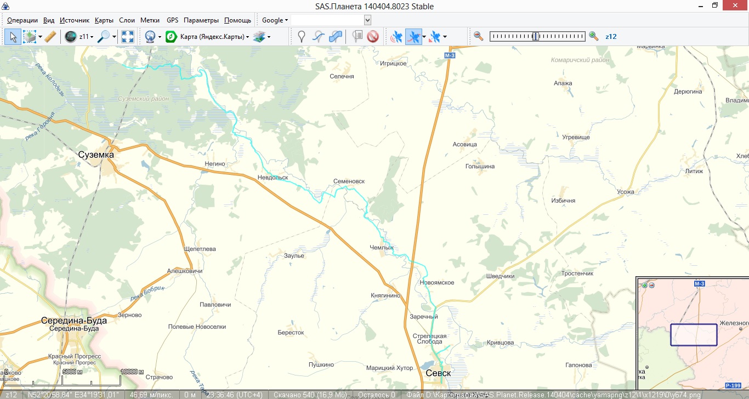Open the Помощь menu
749x399 pixels.
(x=237, y=20)
